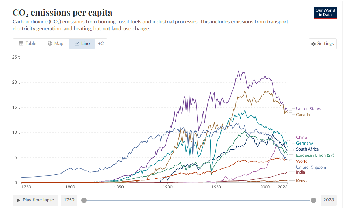
Task: Switch to the Map tab
Action: click(x=55, y=44)
